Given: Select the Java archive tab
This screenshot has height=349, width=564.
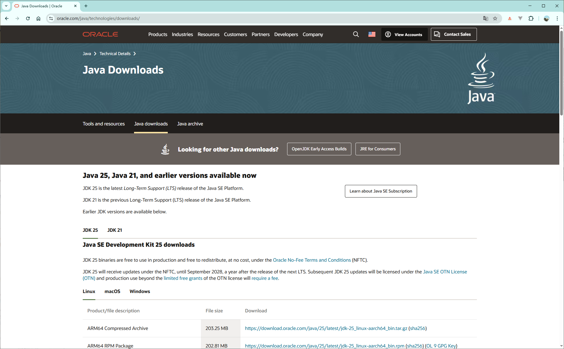Looking at the screenshot, I should tap(190, 124).
